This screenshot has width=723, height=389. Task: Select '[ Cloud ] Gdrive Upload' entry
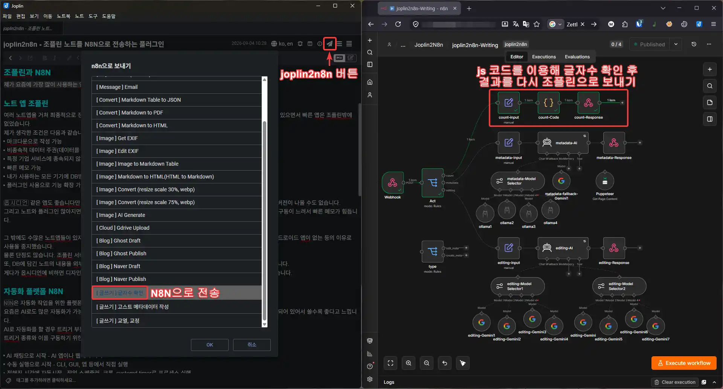click(x=177, y=228)
